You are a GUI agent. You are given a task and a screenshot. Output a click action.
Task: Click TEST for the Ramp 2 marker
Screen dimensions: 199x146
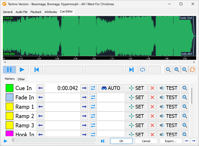[x=168, y=116]
